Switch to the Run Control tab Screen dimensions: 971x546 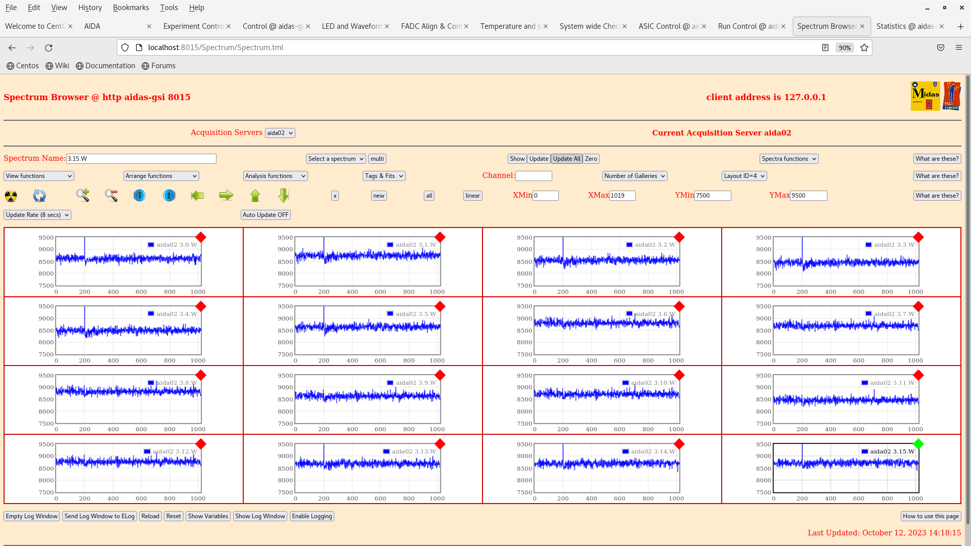point(747,26)
